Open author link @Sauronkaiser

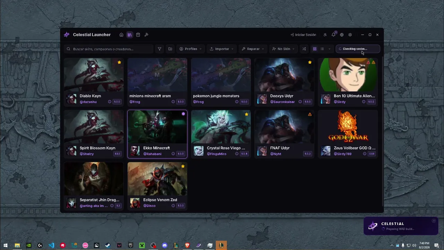pos(282,102)
